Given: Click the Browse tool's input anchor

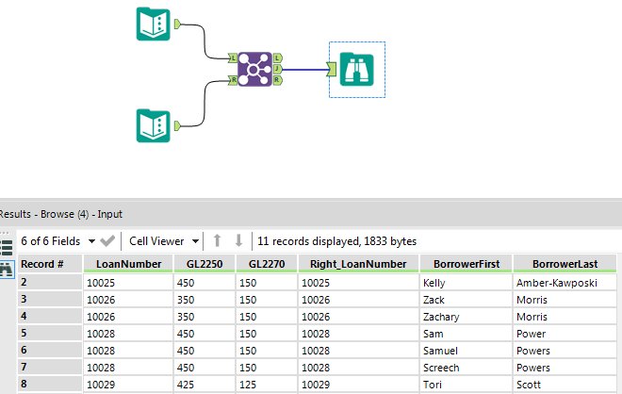Looking at the screenshot, I should [332, 70].
